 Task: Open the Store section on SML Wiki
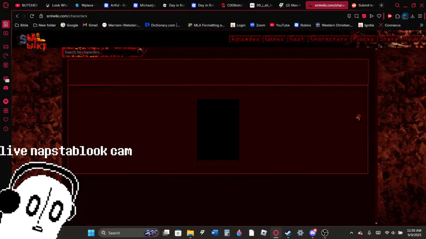[389, 39]
